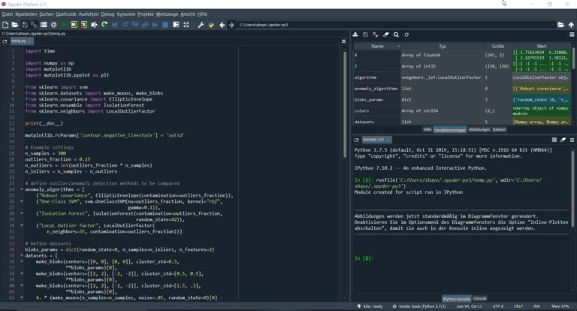This screenshot has height=311, width=577.
Task: Collapse the make_blobs fold at line 40
Action: coord(21,285)
